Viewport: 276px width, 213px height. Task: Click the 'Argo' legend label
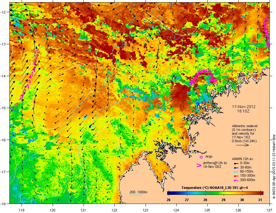click(209, 156)
